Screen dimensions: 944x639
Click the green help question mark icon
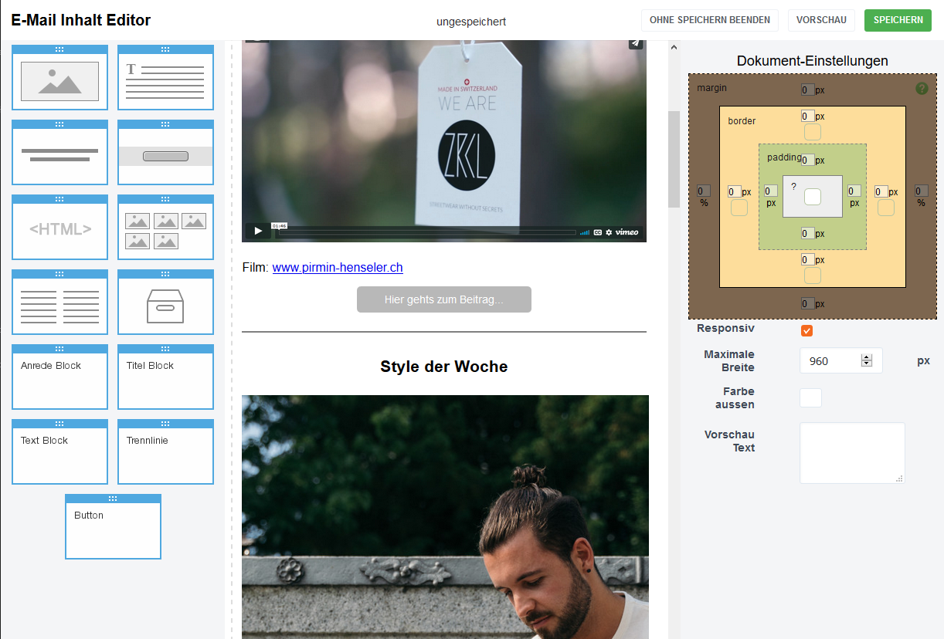(x=922, y=89)
